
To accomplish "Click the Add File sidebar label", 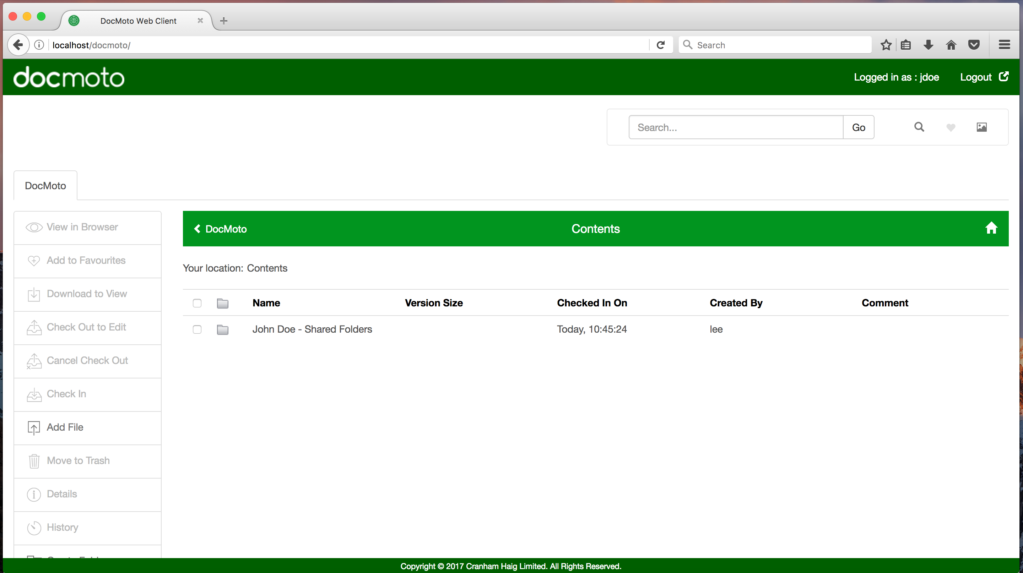I will (x=65, y=427).
